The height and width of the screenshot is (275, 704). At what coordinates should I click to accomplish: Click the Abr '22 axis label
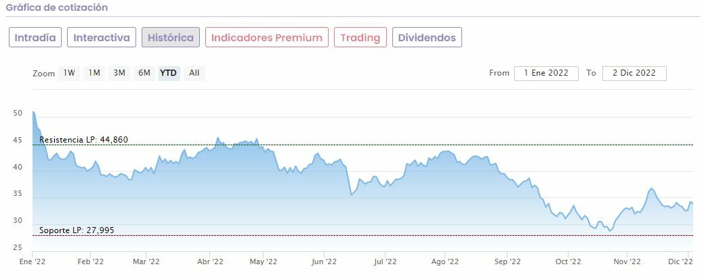(x=210, y=262)
